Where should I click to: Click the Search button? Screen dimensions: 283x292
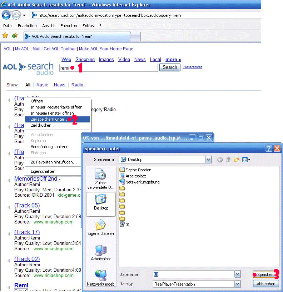pyautogui.click(x=170, y=67)
